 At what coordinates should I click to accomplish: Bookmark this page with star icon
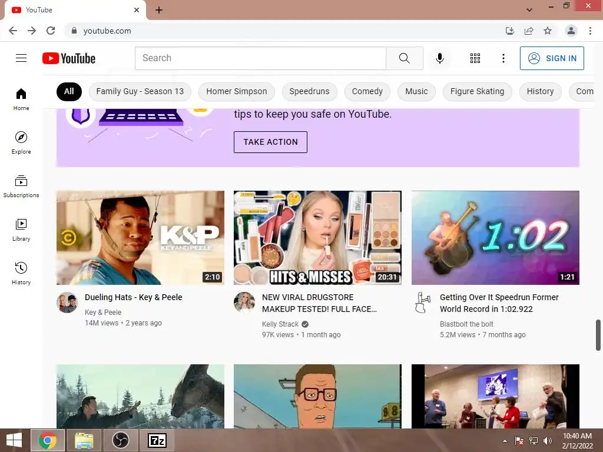tap(548, 31)
